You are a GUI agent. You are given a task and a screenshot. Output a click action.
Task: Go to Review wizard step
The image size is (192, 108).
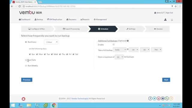pyautogui.click(x=158, y=29)
